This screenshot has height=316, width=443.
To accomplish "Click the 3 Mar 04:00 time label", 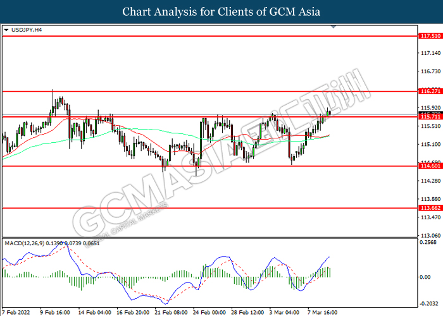I will (x=285, y=313).
